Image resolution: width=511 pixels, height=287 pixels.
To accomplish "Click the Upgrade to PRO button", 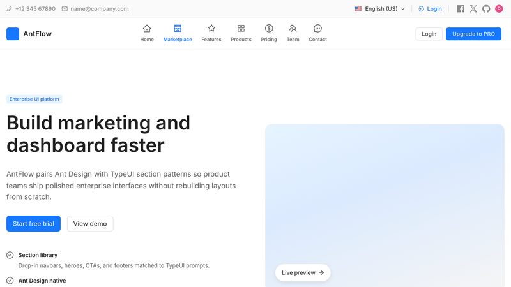I will click(473, 34).
